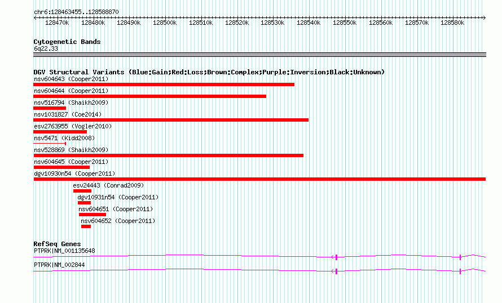Click the 128560k ruler tick label
Viewport: 502px width, 303px height.
click(x=381, y=23)
